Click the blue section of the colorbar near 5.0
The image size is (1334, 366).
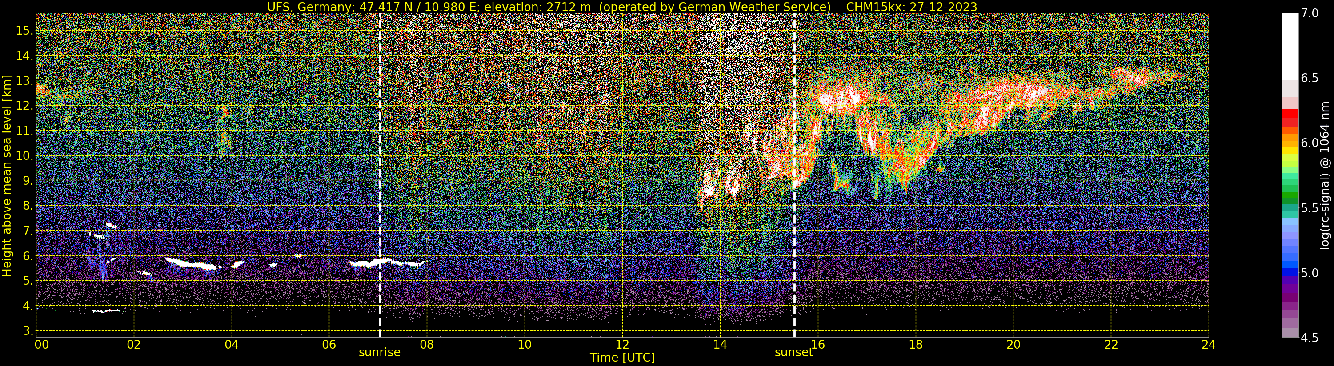pos(1290,271)
